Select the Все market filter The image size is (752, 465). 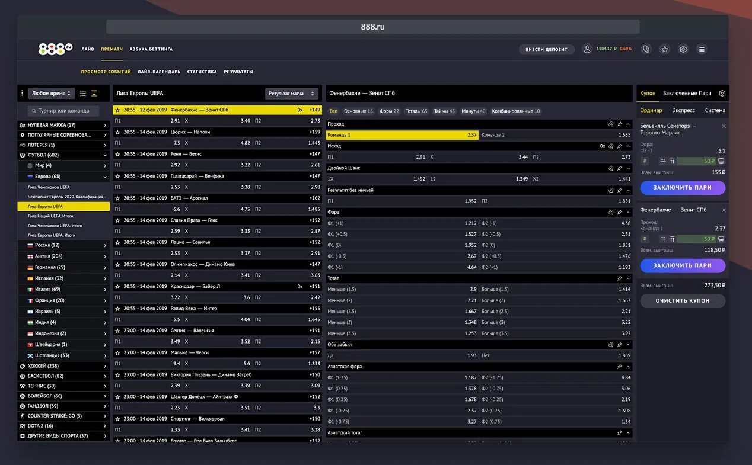pos(333,111)
